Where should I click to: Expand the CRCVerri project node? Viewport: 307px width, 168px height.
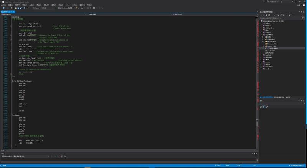pos(261,26)
